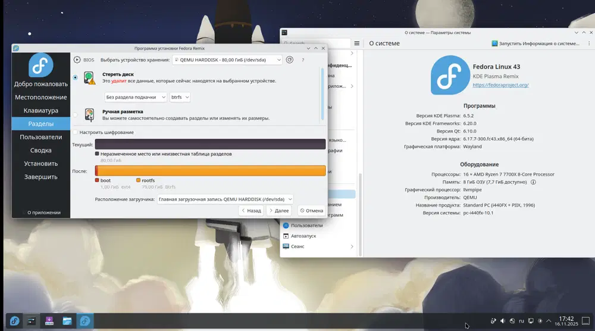Open the network icon in system tray
This screenshot has height=331, width=595.
point(512,321)
